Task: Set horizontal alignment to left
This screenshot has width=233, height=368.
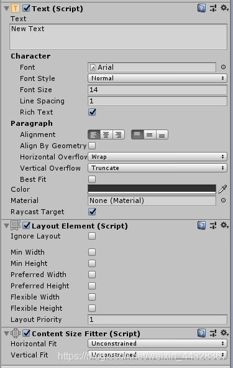Action: click(x=94, y=134)
